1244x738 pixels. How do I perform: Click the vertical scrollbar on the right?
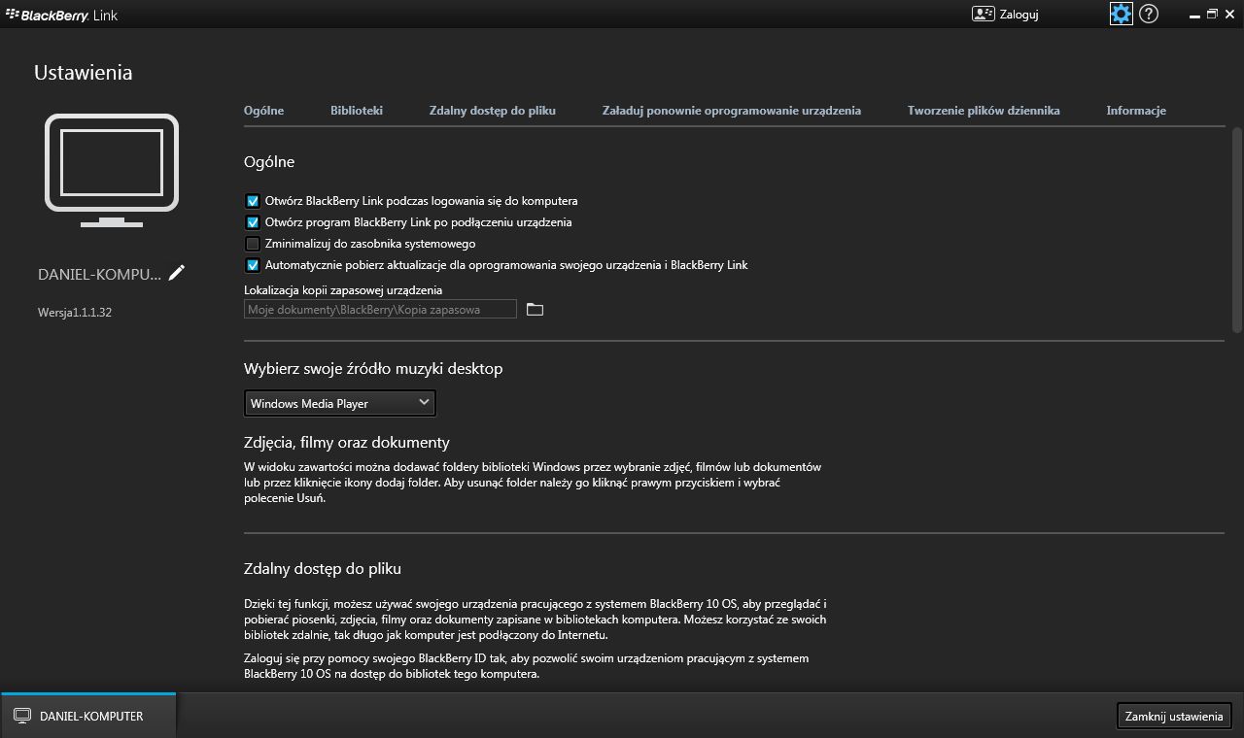coord(1237,230)
